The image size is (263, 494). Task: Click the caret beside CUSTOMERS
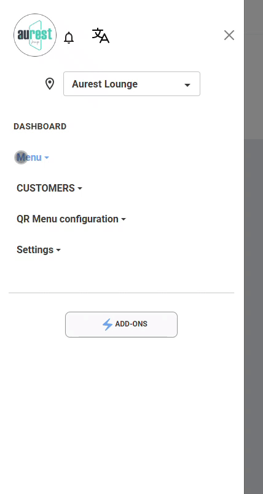pos(80,188)
